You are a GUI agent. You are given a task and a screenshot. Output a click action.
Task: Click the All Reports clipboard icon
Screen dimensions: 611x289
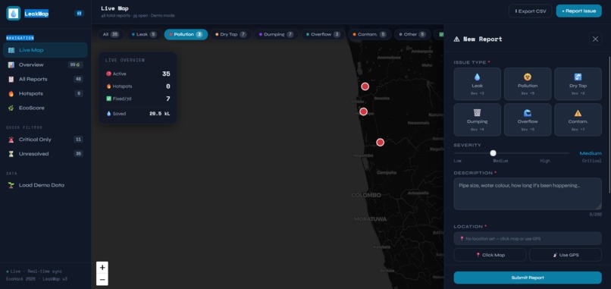11,79
